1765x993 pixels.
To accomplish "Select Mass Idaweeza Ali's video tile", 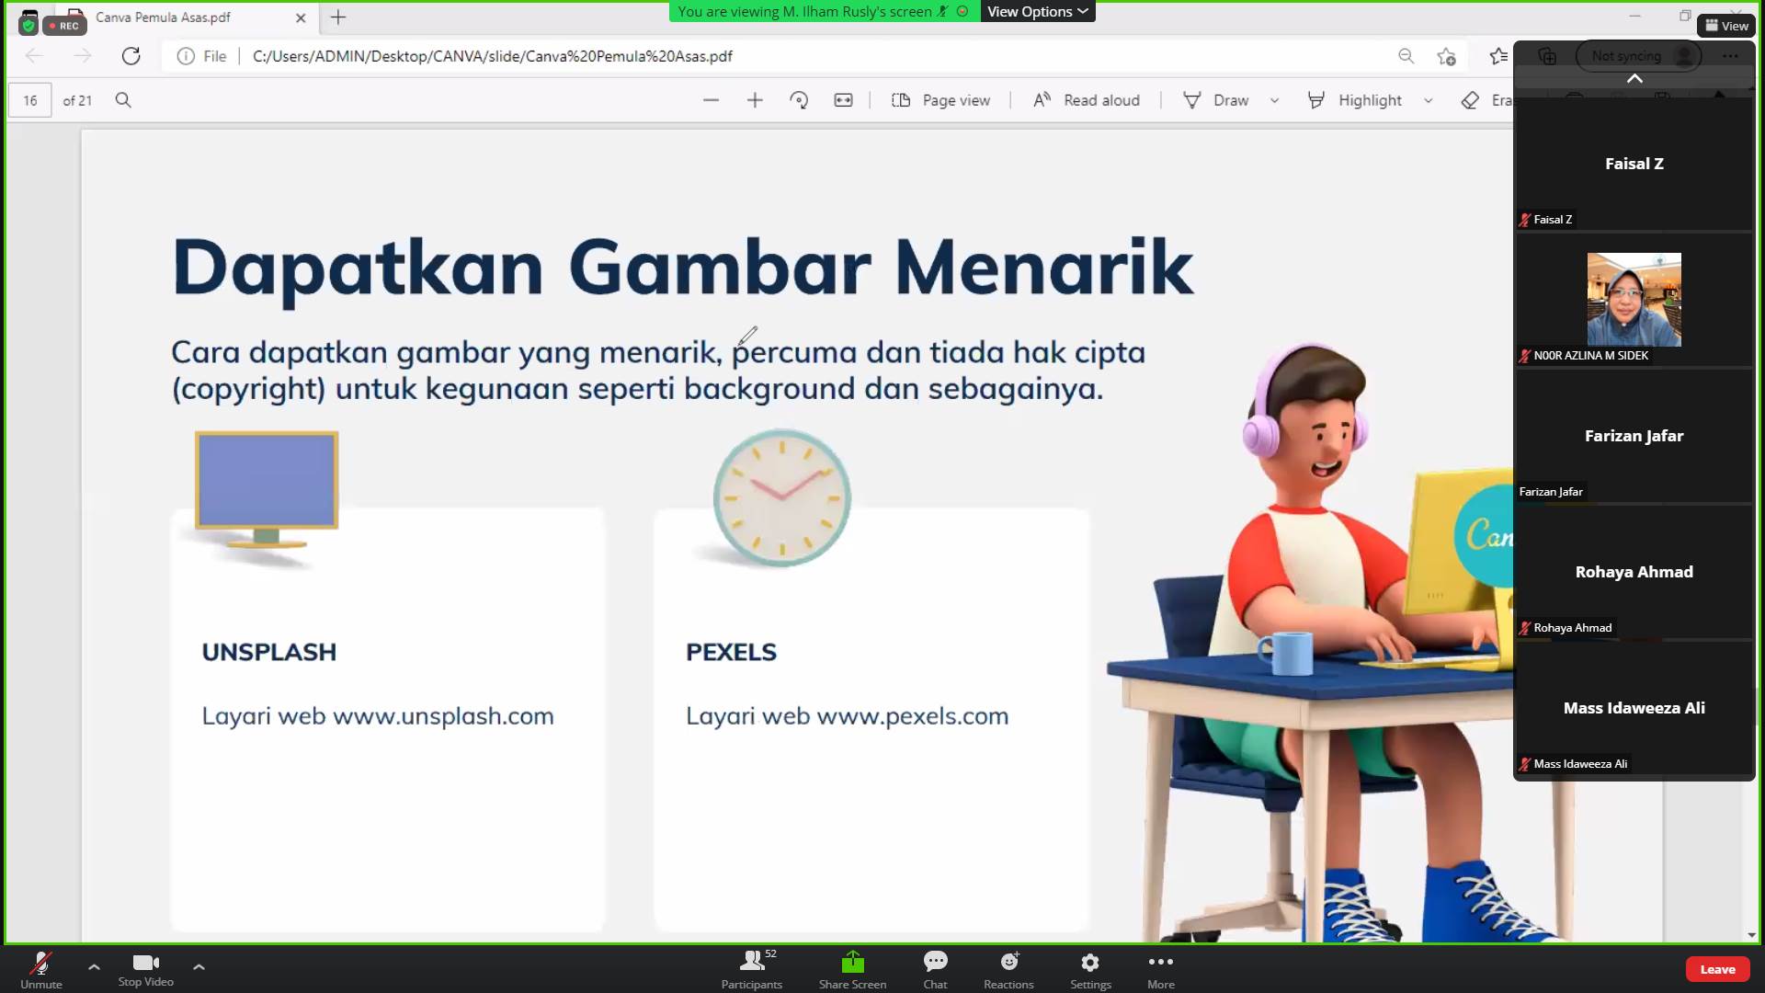I will pyautogui.click(x=1634, y=708).
